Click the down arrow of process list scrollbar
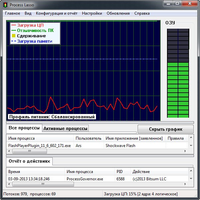 191,146
